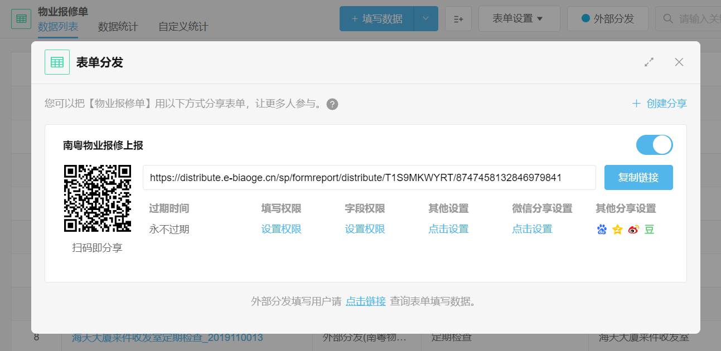Click the share URL input field
Screen dimensions: 721x351
coord(369,178)
